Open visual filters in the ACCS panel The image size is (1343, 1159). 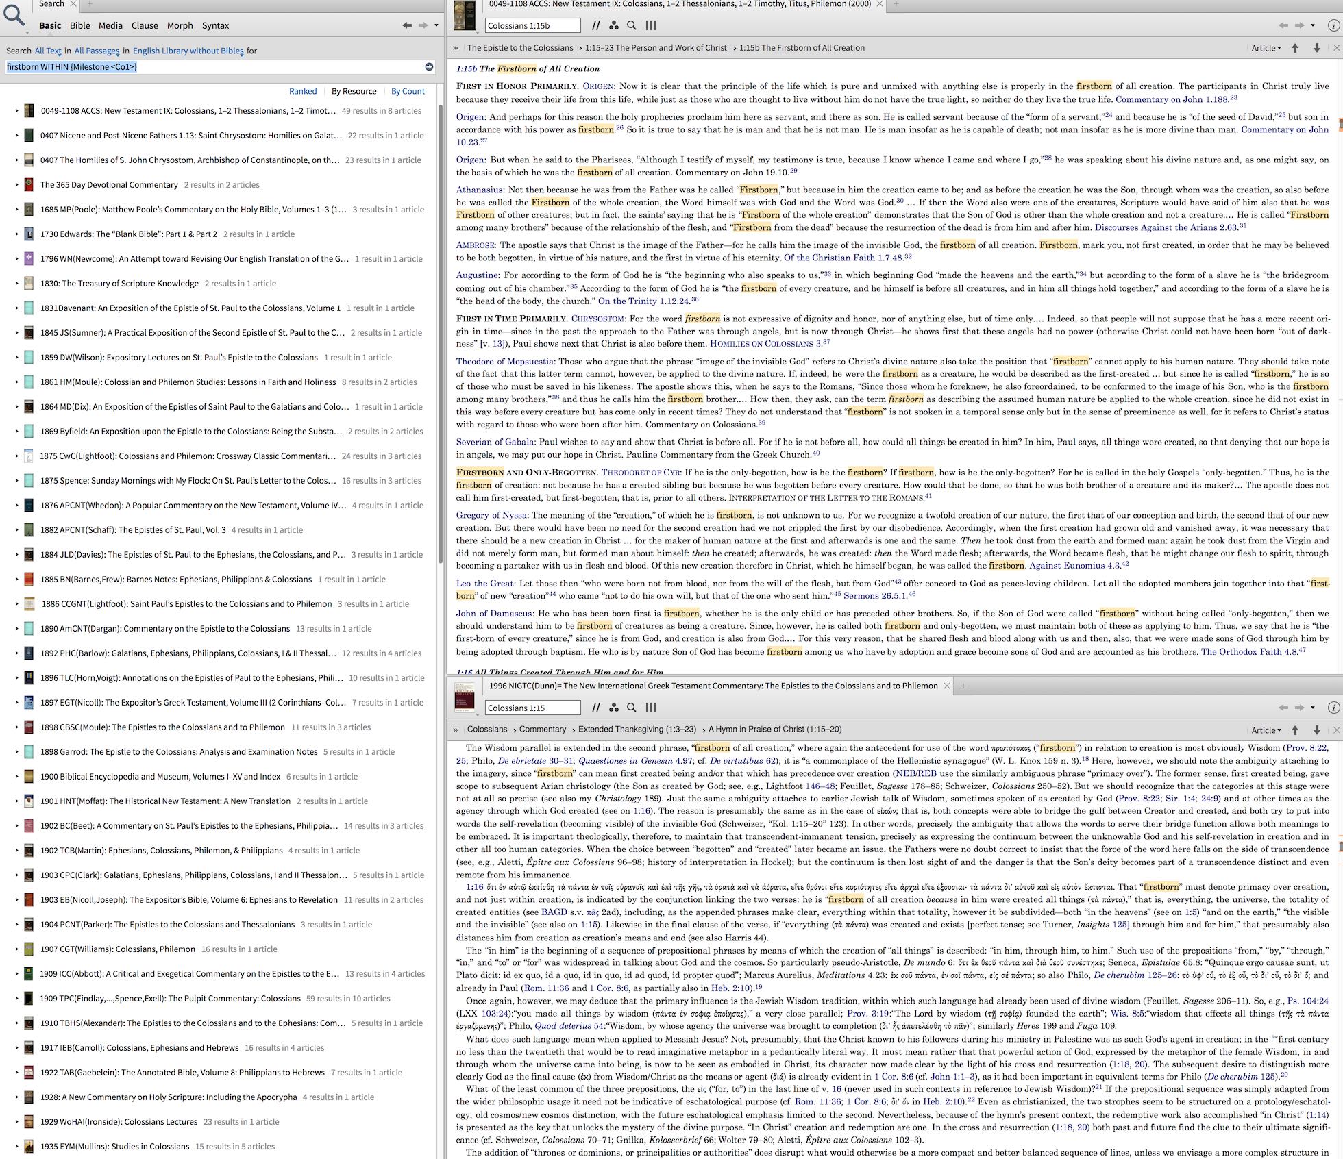click(x=614, y=25)
